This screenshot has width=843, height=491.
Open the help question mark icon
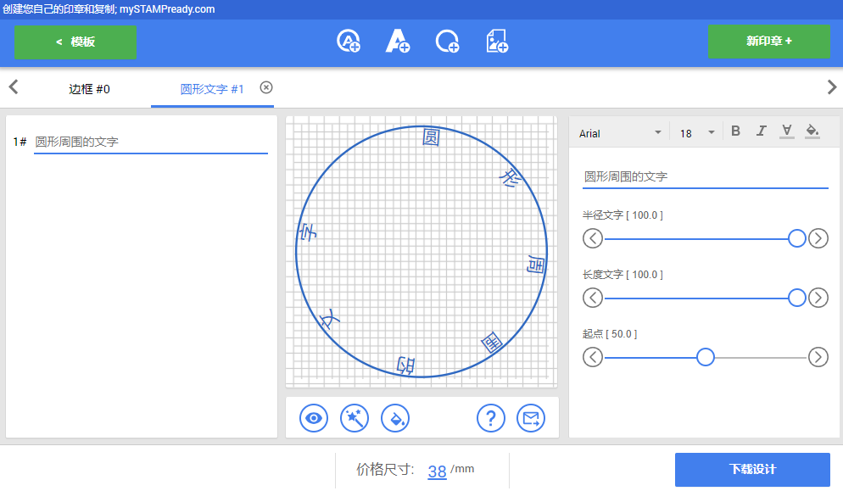click(x=490, y=417)
